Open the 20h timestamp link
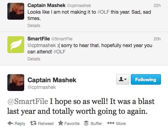Screen dimensions: 168x130 [157, 39]
